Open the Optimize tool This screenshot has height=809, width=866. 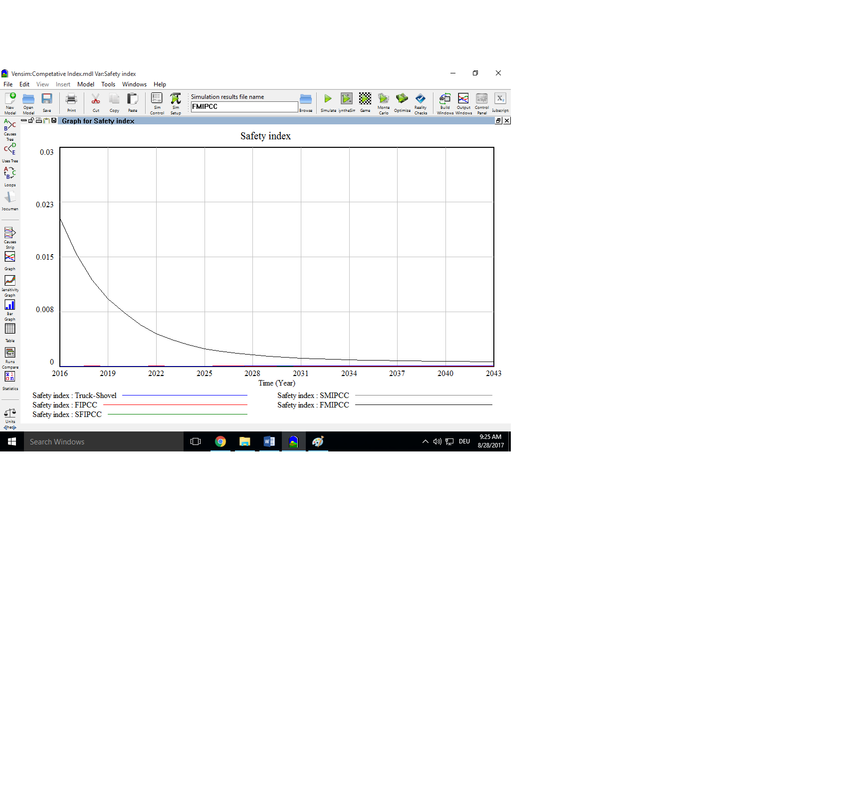pyautogui.click(x=402, y=103)
